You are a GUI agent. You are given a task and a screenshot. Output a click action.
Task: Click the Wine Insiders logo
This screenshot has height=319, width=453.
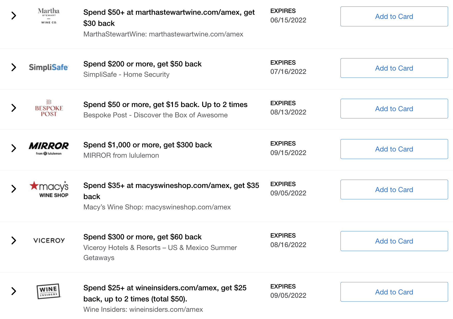pos(49,291)
